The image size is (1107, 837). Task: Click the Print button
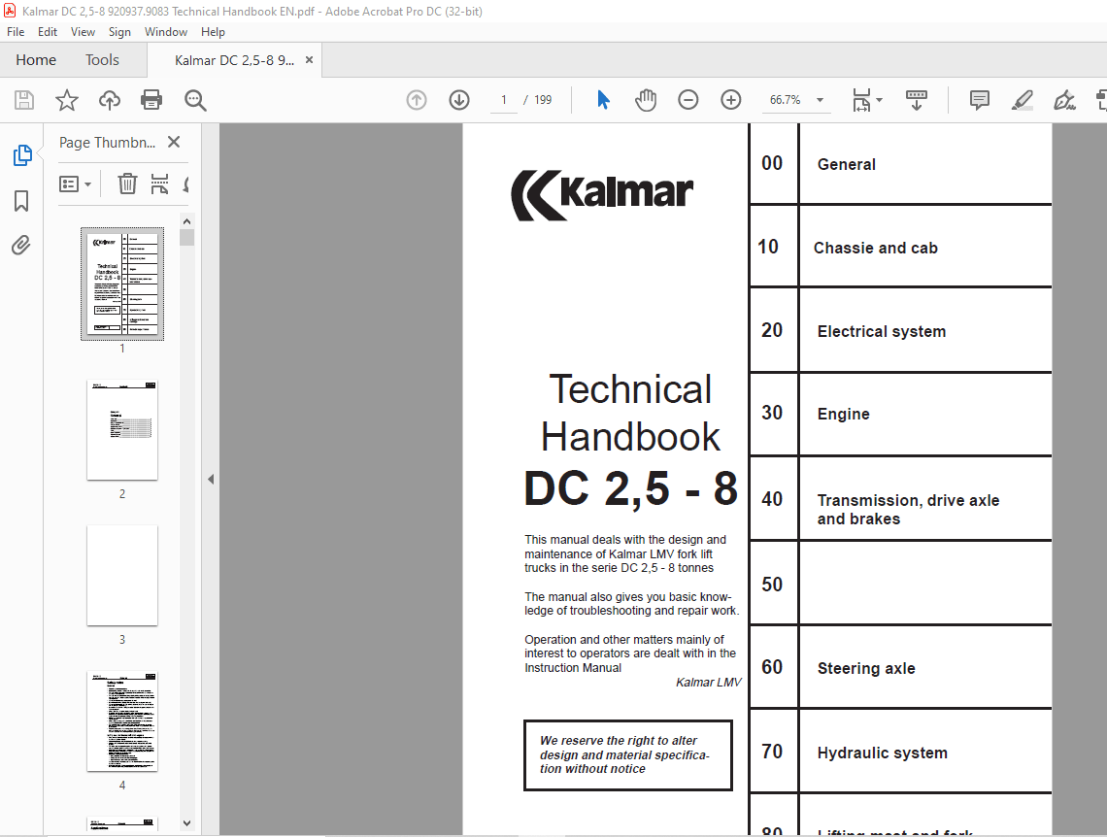(152, 99)
